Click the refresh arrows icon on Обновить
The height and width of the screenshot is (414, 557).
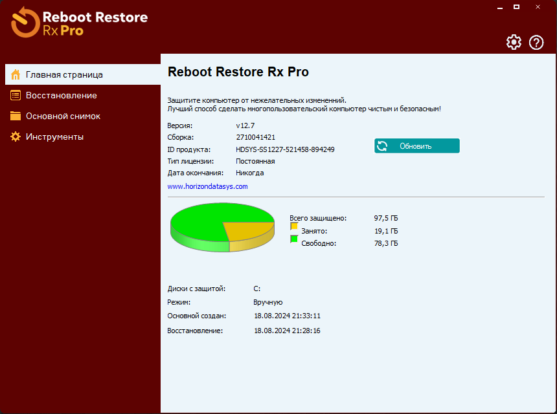point(382,146)
